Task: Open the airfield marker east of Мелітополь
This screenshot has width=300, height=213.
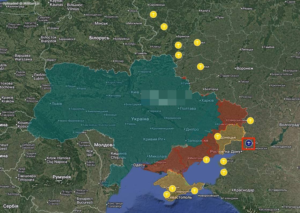Action: 206,160
